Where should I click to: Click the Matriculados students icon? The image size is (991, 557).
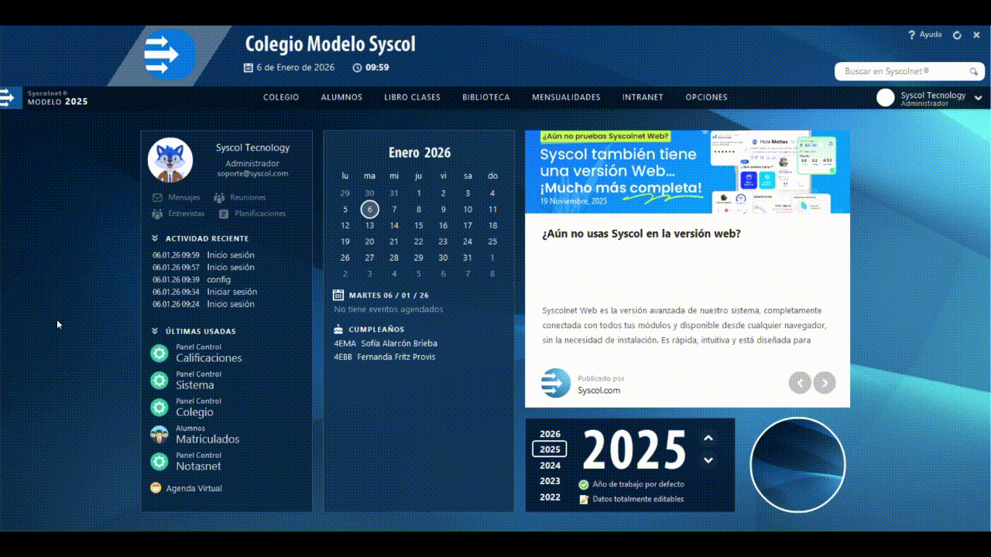point(159,435)
